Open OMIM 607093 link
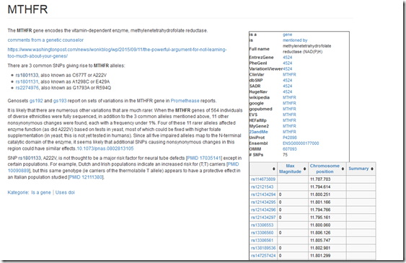The width and height of the screenshot is (406, 263). pyautogui.click(x=290, y=149)
